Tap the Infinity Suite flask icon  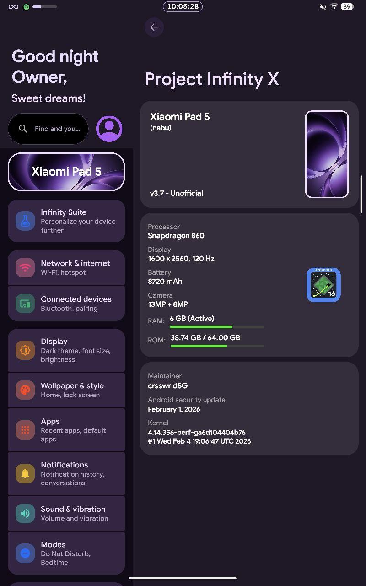[25, 221]
